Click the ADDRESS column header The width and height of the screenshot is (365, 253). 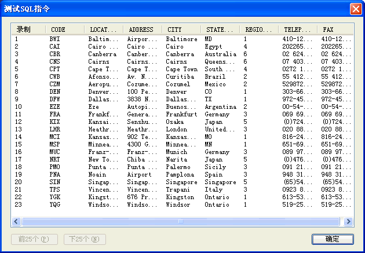tap(143, 30)
